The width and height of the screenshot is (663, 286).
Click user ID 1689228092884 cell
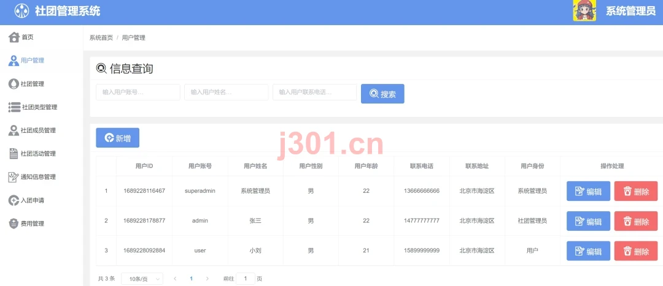click(144, 250)
